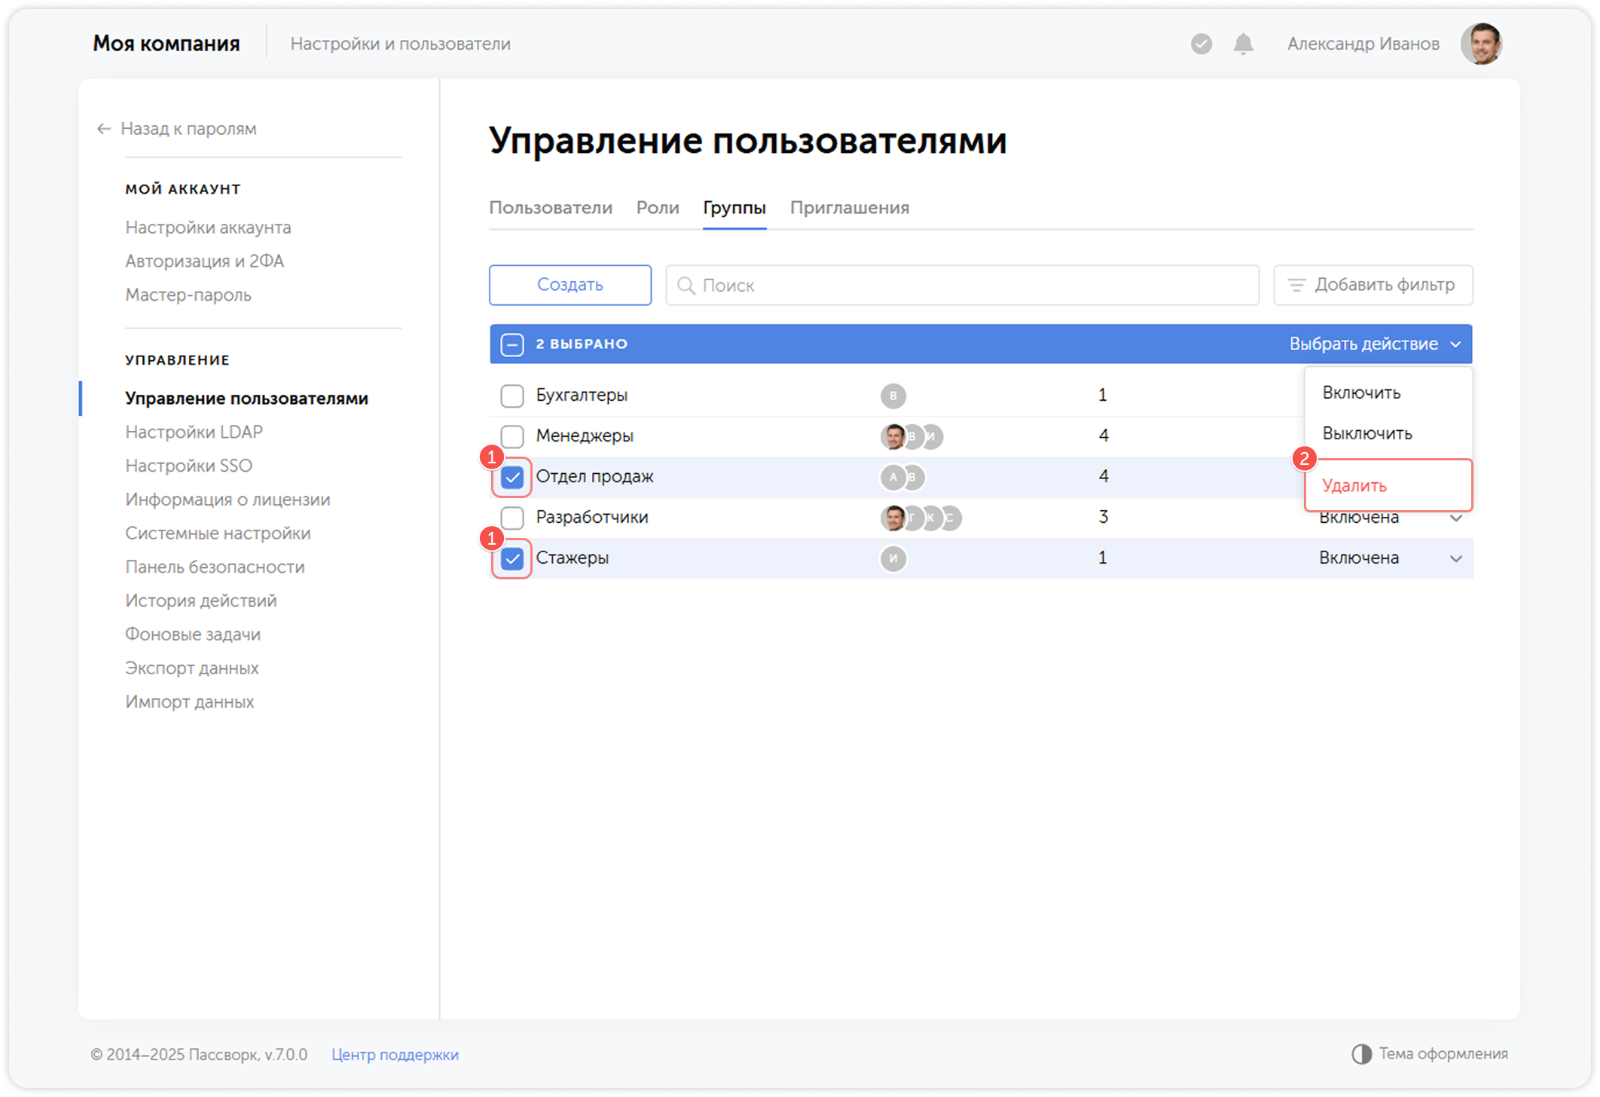Open Фоновые задачи
The width and height of the screenshot is (1600, 1097).
[x=193, y=634]
